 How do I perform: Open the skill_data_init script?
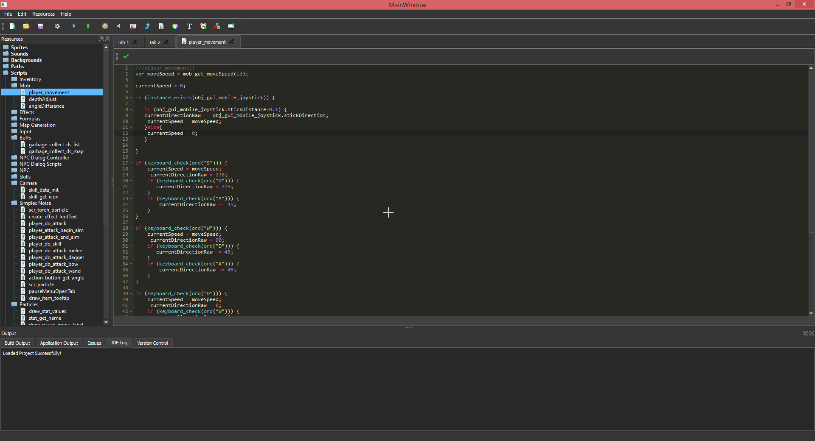pyautogui.click(x=43, y=190)
